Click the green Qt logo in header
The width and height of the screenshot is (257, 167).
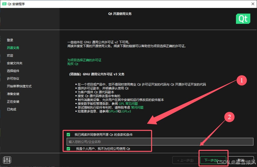coord(243,19)
